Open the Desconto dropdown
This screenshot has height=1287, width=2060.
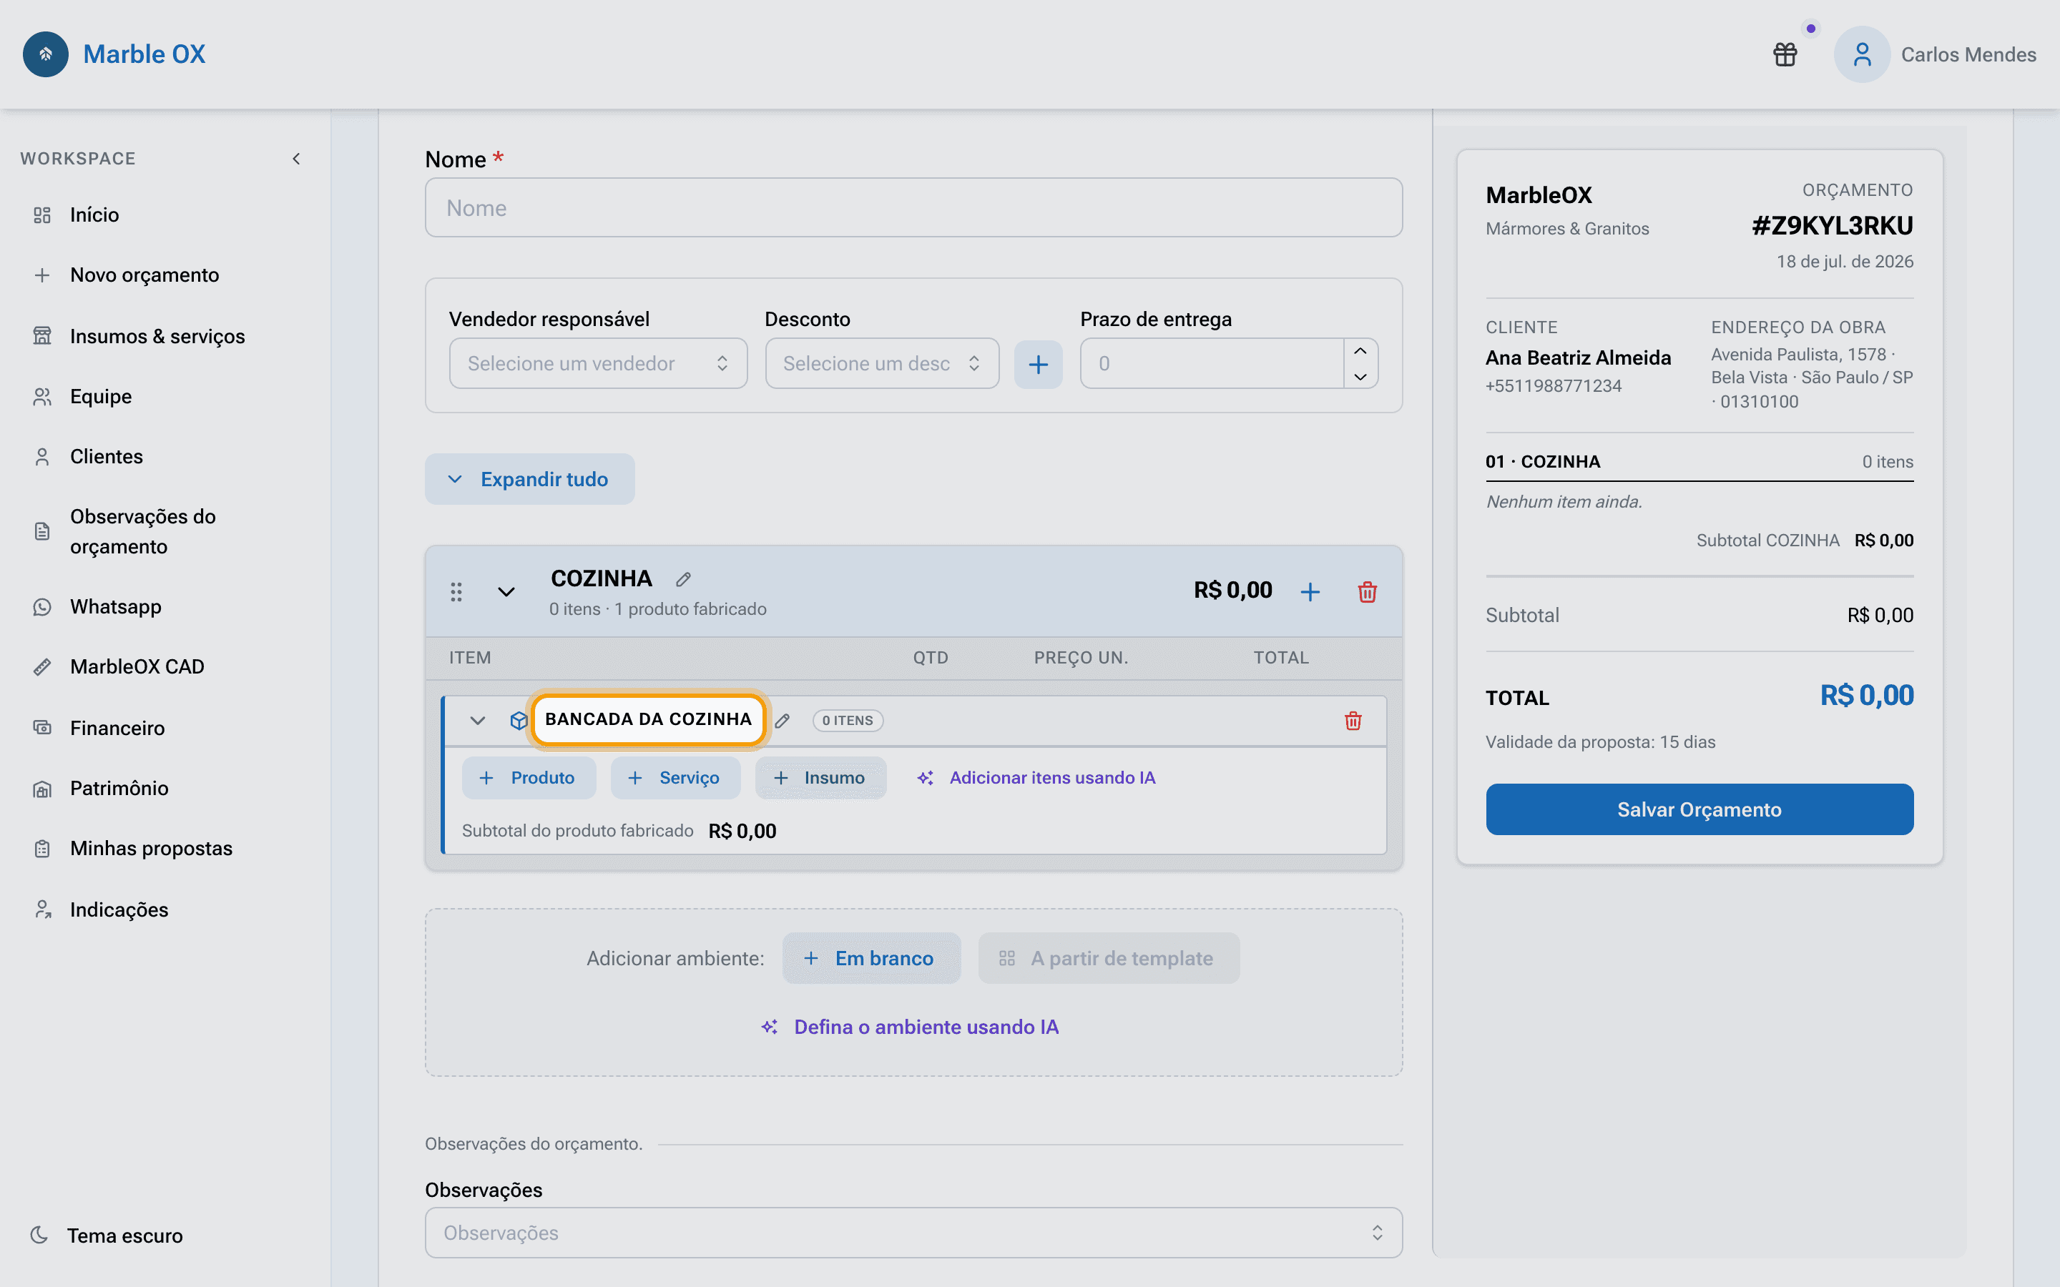(882, 363)
